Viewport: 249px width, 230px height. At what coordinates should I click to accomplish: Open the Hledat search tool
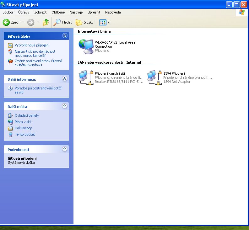click(62, 22)
